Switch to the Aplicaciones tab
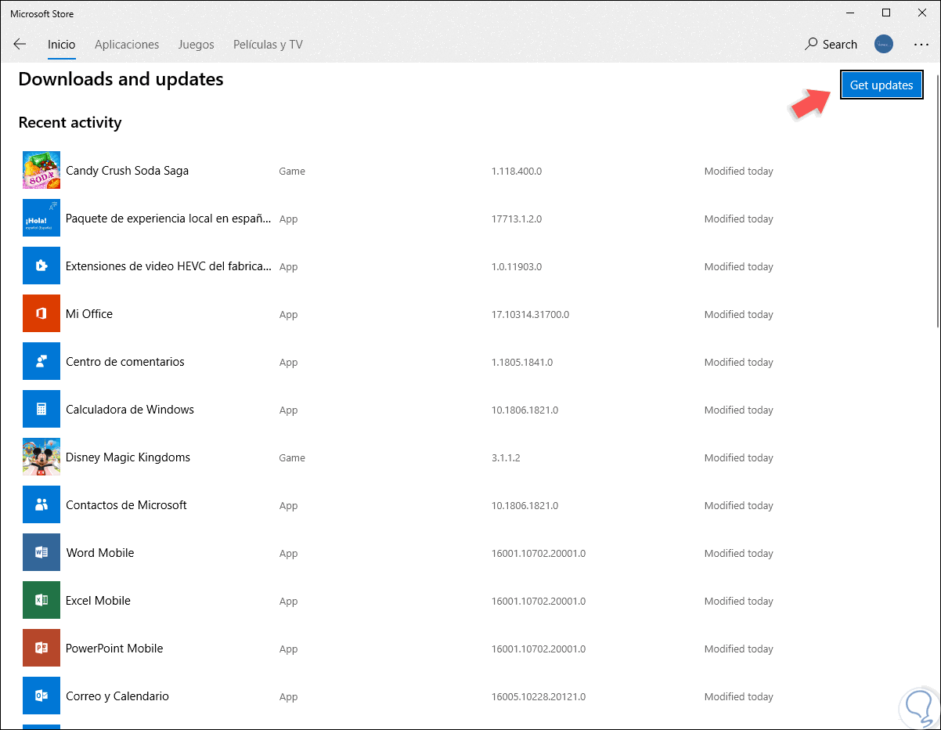Image resolution: width=941 pixels, height=730 pixels. point(127,45)
